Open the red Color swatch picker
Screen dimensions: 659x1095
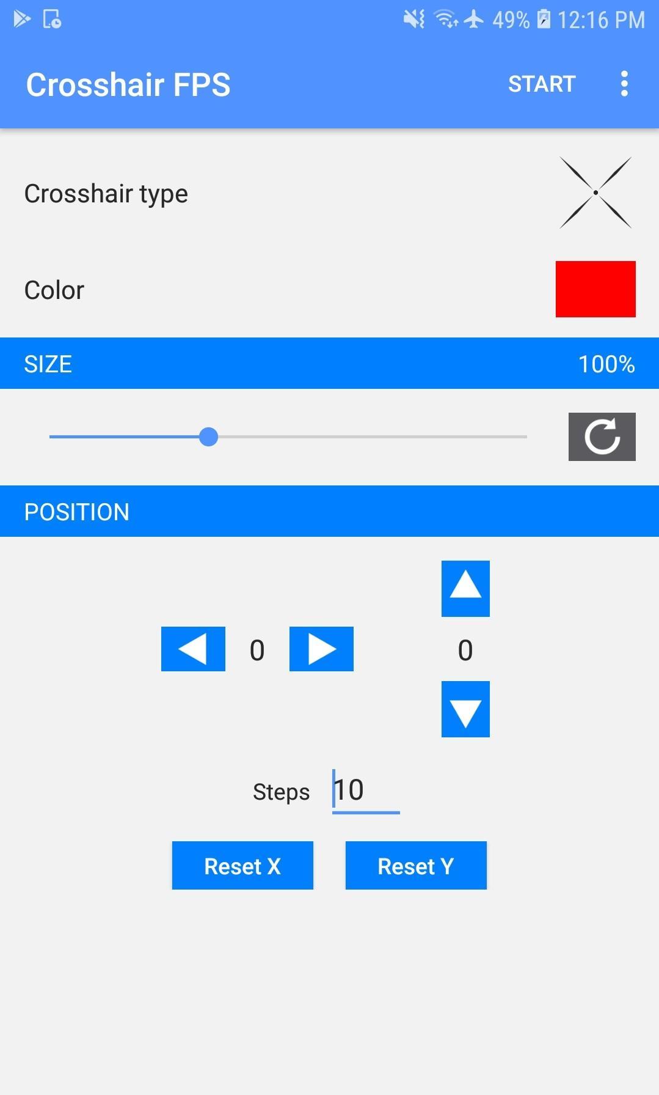(595, 289)
